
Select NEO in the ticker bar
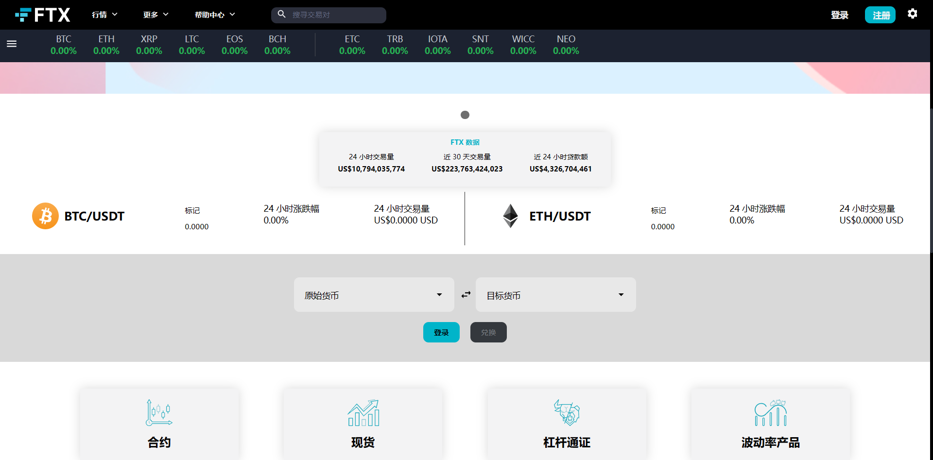(566, 45)
